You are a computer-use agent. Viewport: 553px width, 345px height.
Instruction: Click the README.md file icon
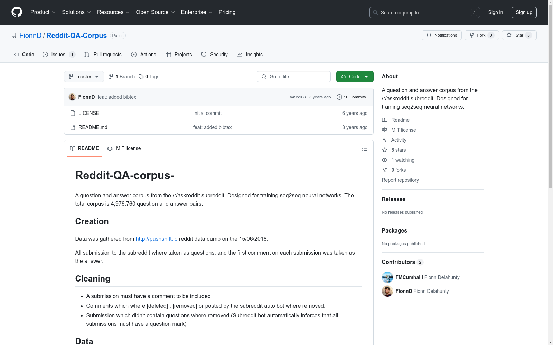click(x=73, y=127)
